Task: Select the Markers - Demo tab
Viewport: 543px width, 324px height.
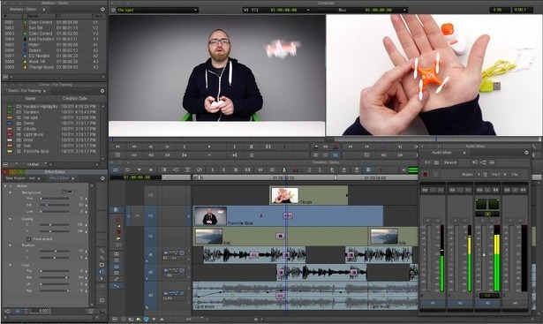Action: point(23,10)
